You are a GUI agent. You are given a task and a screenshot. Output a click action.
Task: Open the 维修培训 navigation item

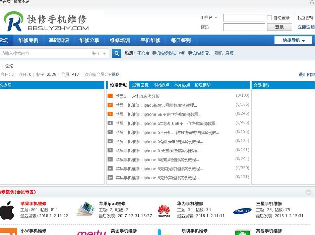pyautogui.click(x=120, y=40)
